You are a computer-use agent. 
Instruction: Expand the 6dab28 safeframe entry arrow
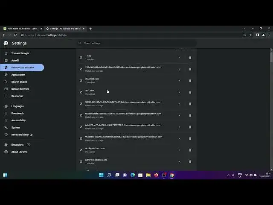pyautogui.click(x=179, y=127)
